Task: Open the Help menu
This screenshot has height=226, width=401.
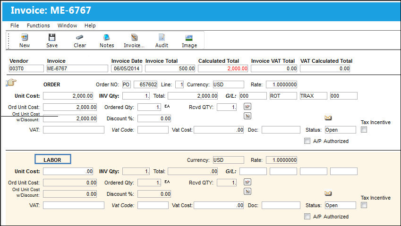Action: point(90,25)
